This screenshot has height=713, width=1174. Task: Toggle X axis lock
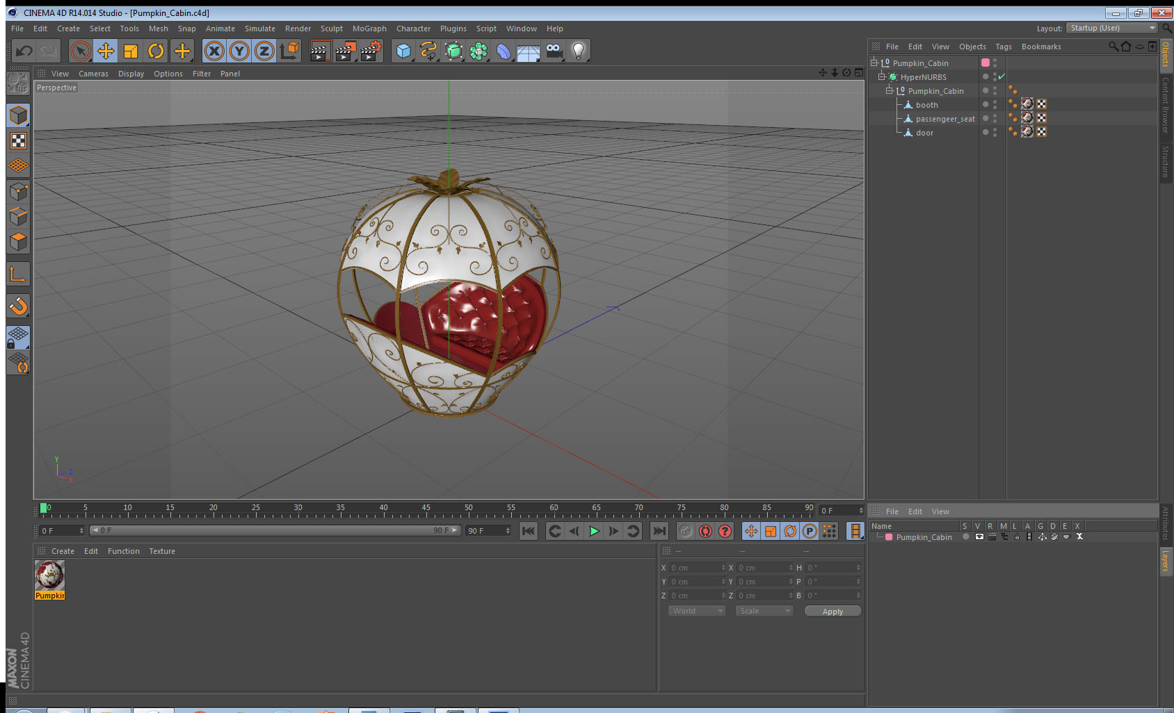point(214,51)
